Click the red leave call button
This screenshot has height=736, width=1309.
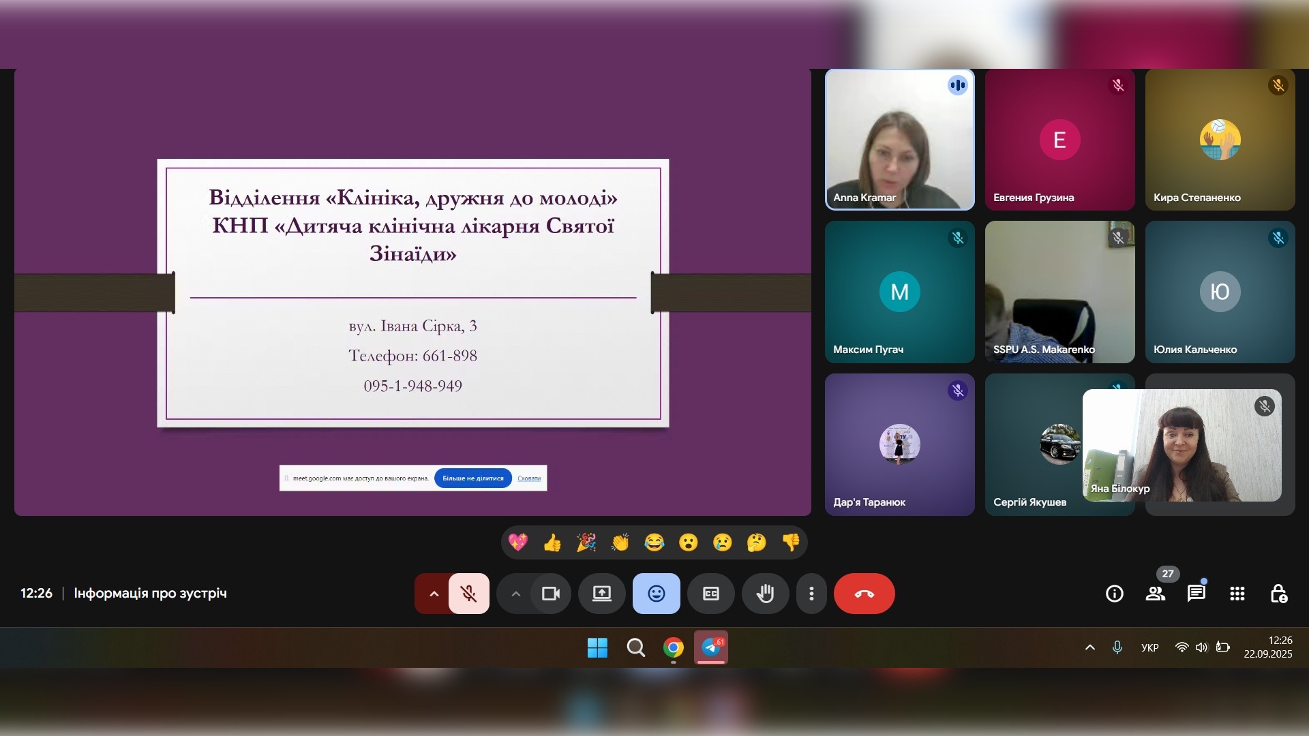point(864,594)
